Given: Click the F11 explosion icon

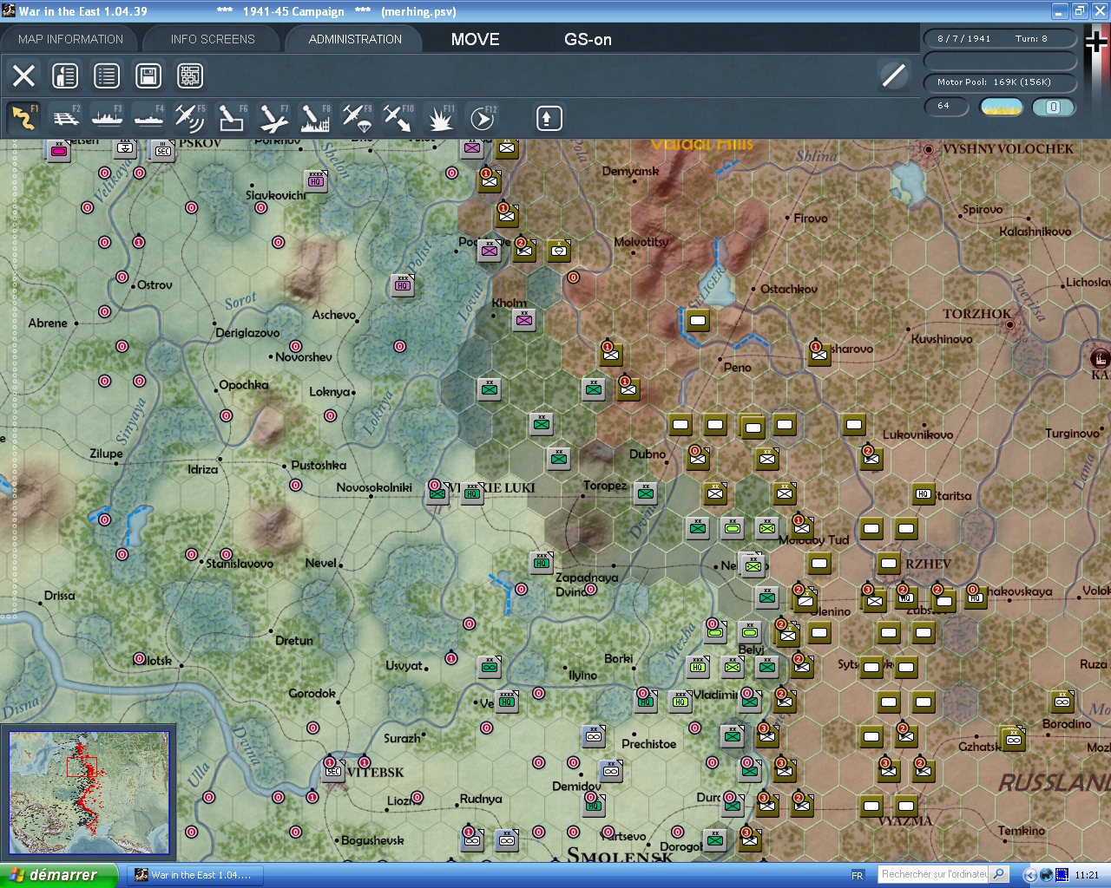Looking at the screenshot, I should coord(440,118).
